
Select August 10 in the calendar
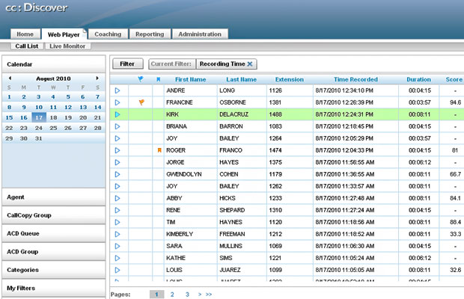39,107
